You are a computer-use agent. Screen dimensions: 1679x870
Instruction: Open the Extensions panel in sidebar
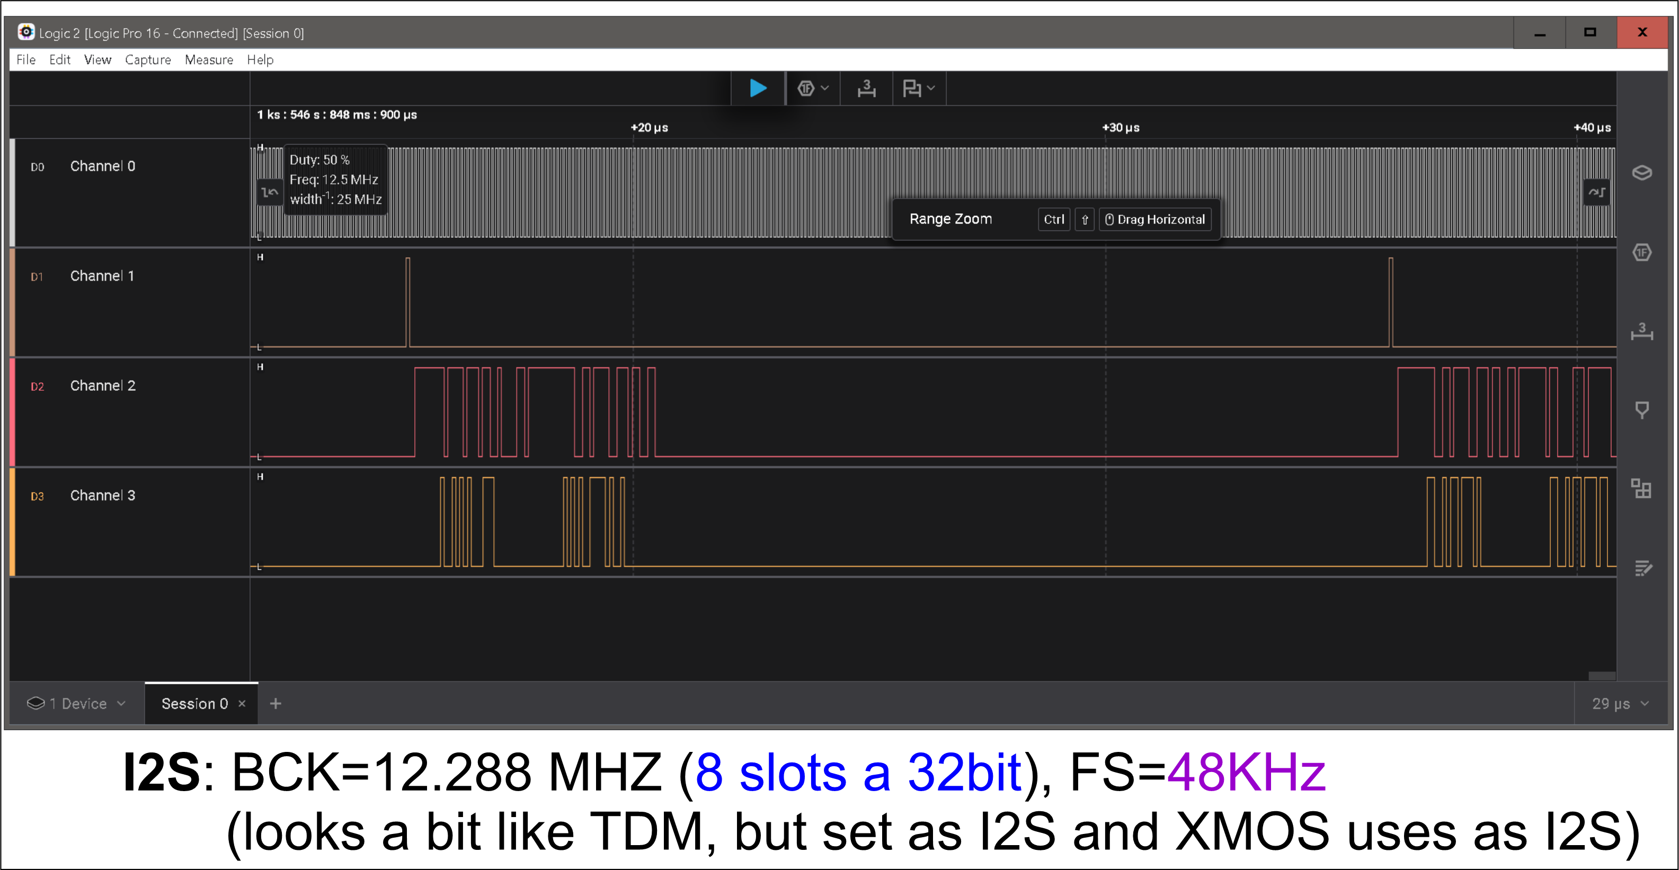[x=1641, y=488]
